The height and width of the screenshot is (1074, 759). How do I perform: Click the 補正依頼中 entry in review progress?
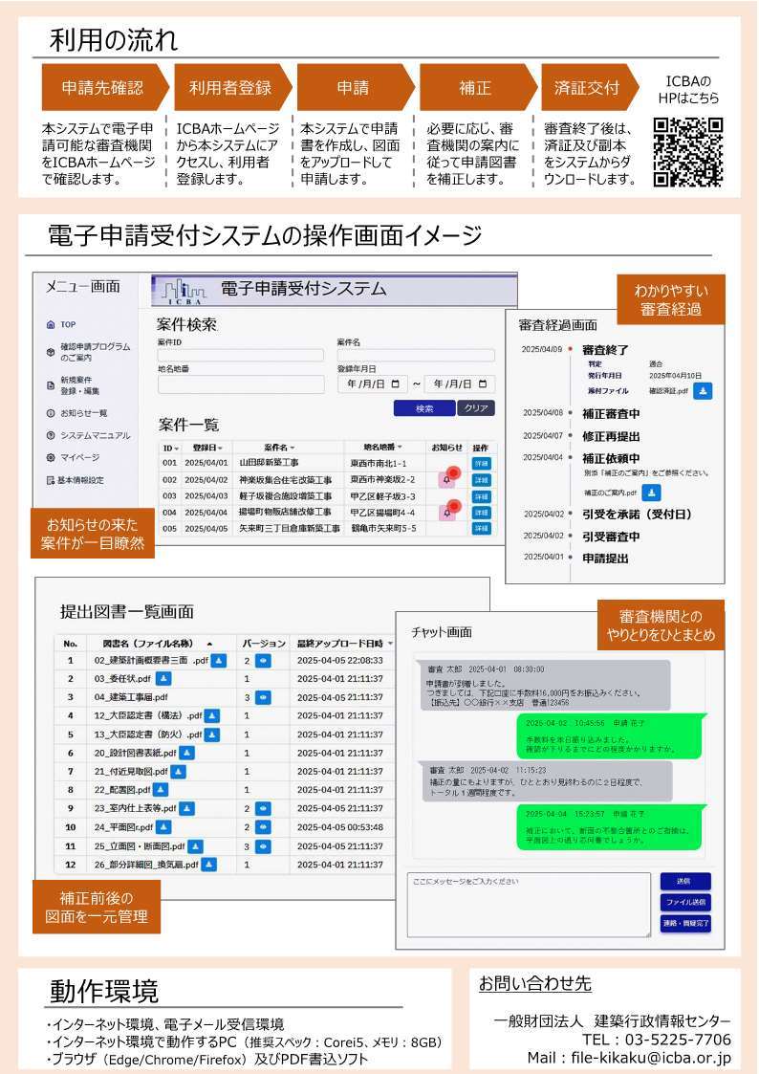coord(611,458)
